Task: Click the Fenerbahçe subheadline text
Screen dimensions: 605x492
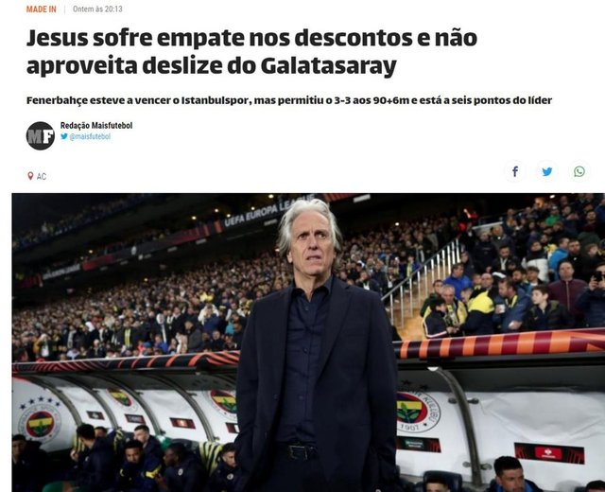Action: click(289, 100)
